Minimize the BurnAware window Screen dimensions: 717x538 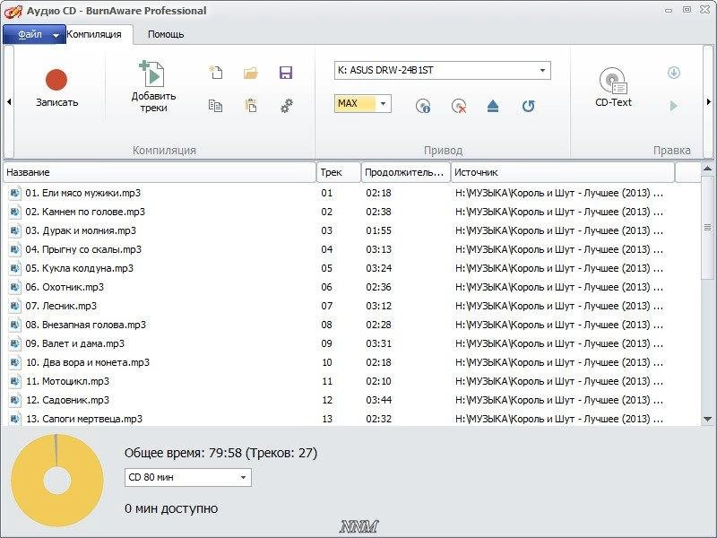point(669,10)
